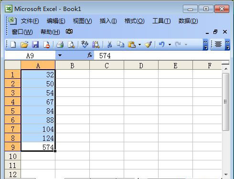Screen dimensions: 234x179
Task: Cut selection with the scissors icon
Action: point(109,44)
